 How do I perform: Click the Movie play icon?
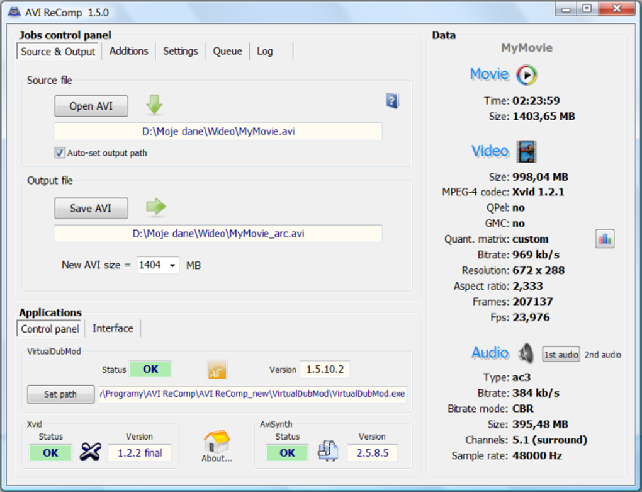click(x=527, y=75)
